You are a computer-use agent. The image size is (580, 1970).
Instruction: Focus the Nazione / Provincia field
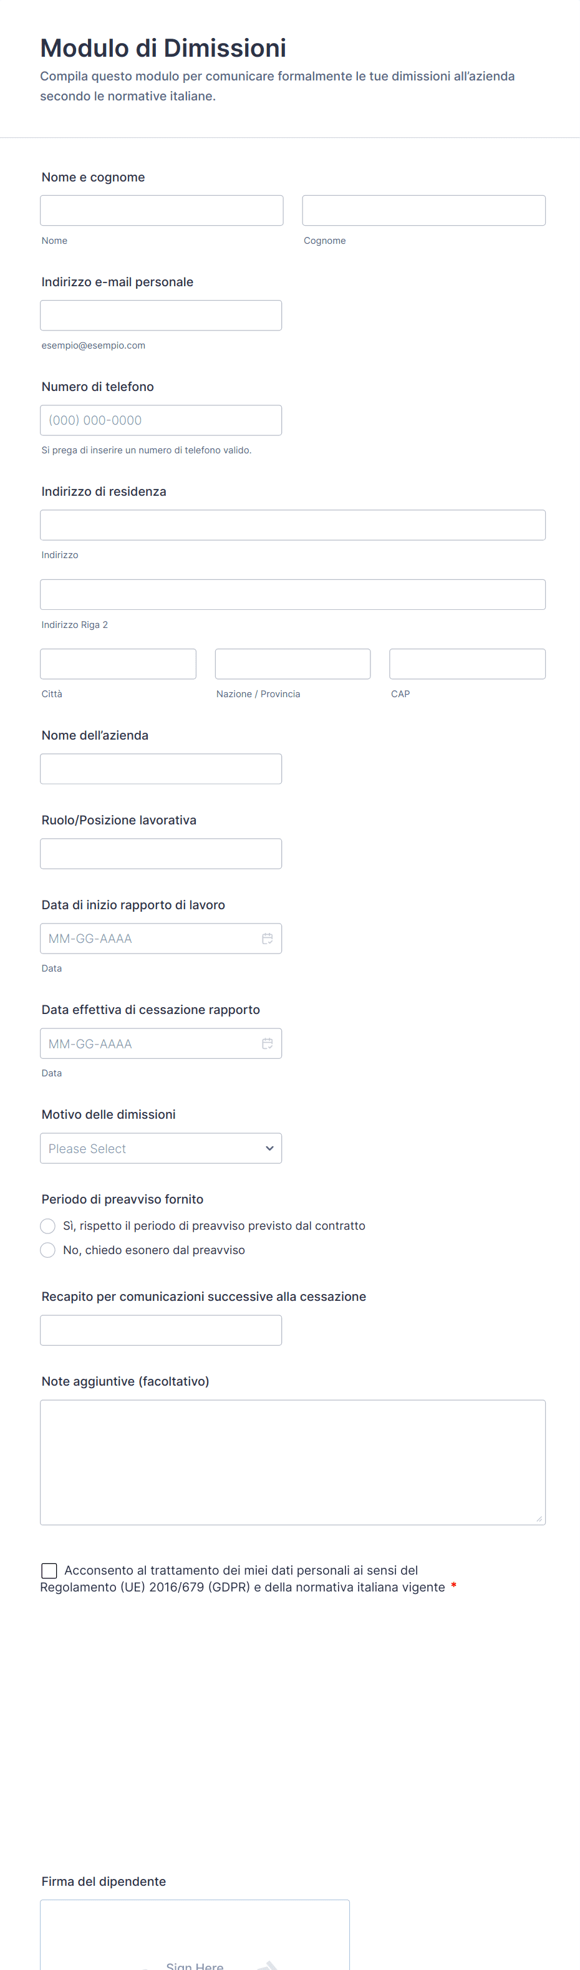pos(292,664)
